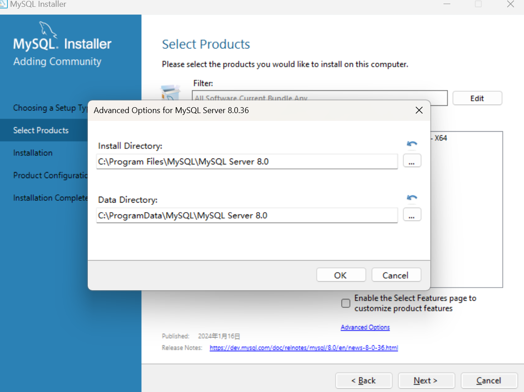
Task: Reset the Install Directory with the undo arrow
Action: point(412,144)
